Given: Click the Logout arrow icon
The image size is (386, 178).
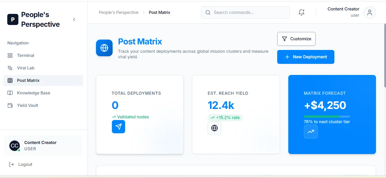Looking at the screenshot, I should pyautogui.click(x=11, y=164).
